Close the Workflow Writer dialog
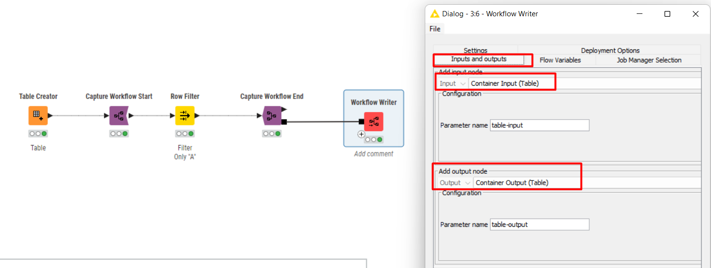 point(696,14)
